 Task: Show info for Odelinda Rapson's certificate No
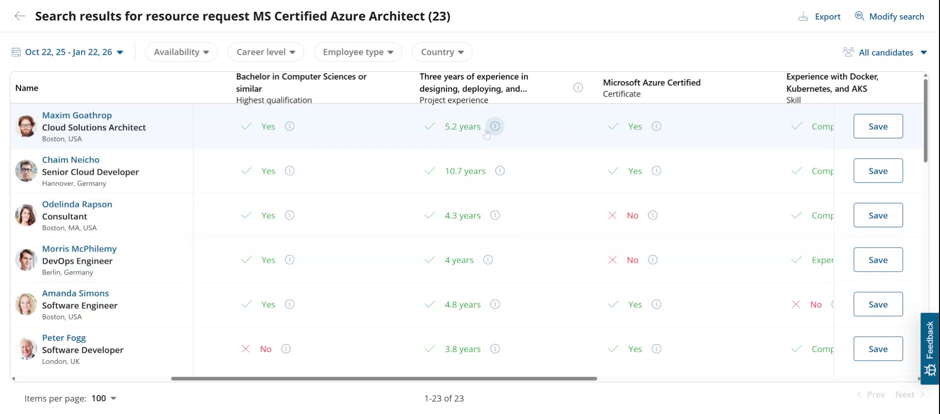point(653,215)
